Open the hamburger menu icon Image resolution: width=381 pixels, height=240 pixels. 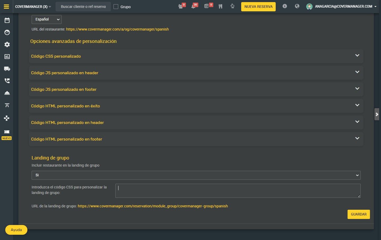(x=7, y=7)
